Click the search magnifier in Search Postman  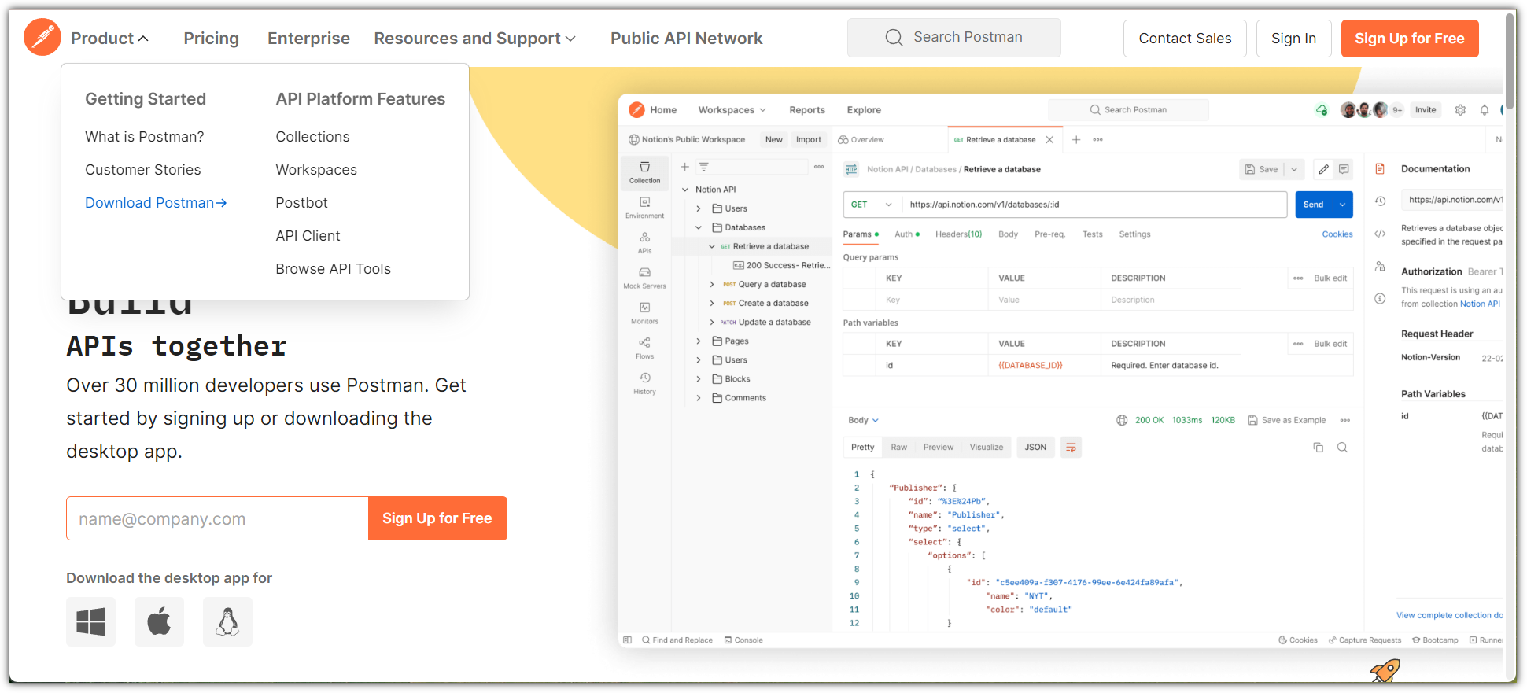click(894, 38)
